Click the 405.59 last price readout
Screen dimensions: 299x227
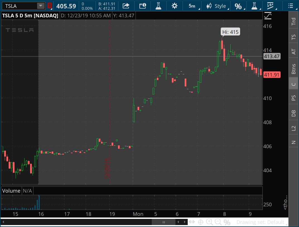coord(66,6)
